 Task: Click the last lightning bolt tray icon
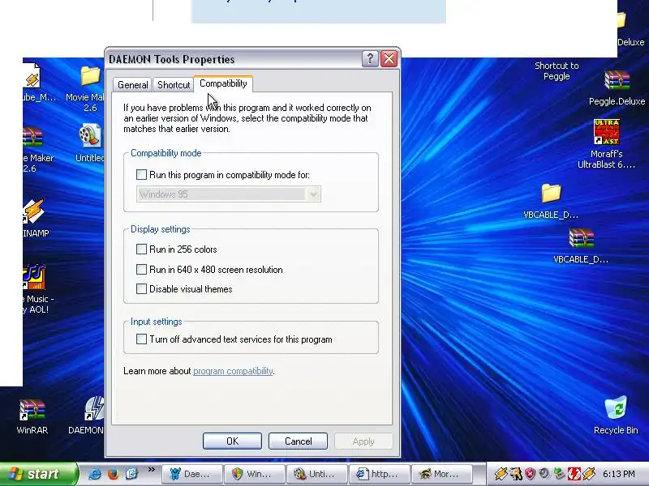coord(589,474)
